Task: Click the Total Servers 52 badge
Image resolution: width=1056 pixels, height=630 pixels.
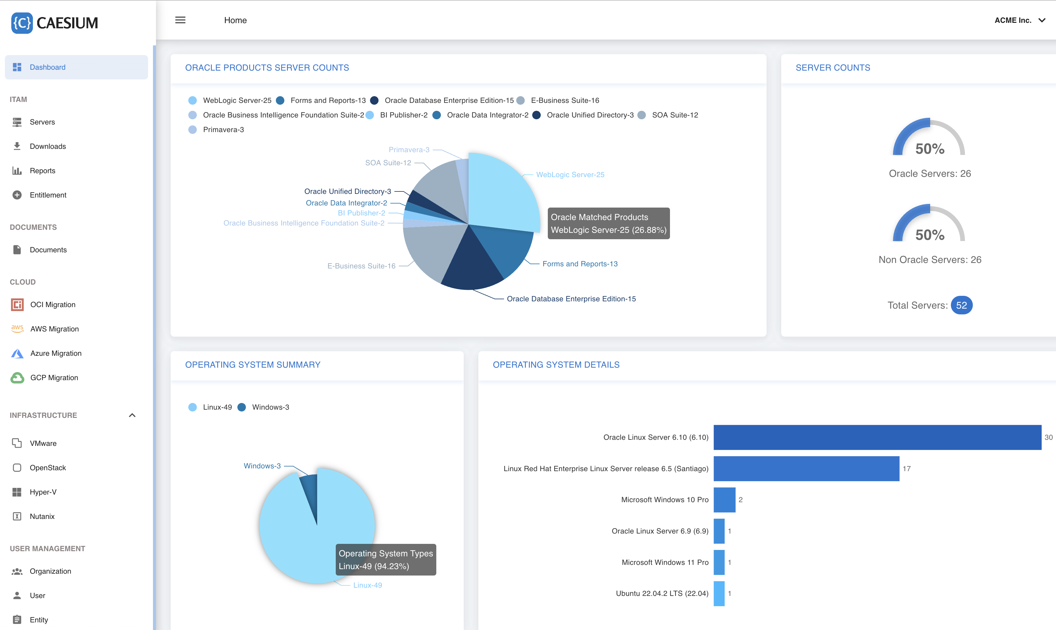Action: point(961,305)
